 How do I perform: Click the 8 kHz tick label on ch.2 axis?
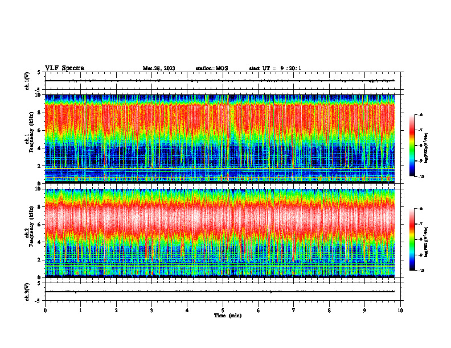pyautogui.click(x=40, y=207)
